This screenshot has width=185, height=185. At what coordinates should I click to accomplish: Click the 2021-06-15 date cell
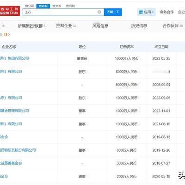pyautogui.click(x=161, y=124)
